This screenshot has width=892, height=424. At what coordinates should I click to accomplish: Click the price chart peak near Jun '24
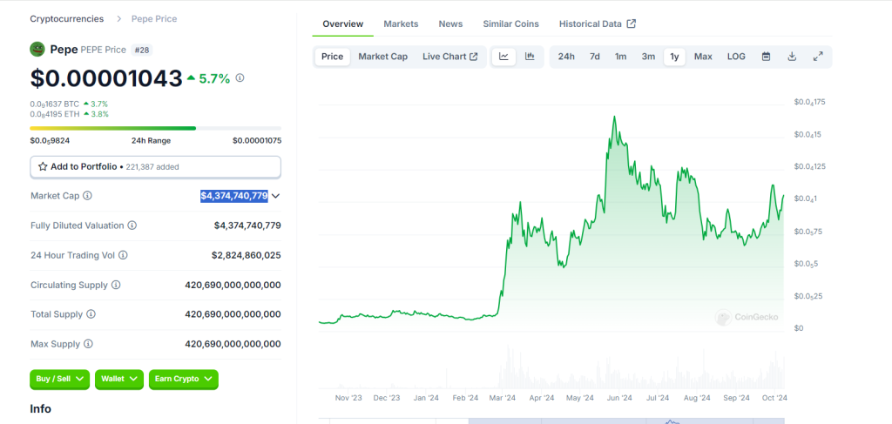point(614,117)
